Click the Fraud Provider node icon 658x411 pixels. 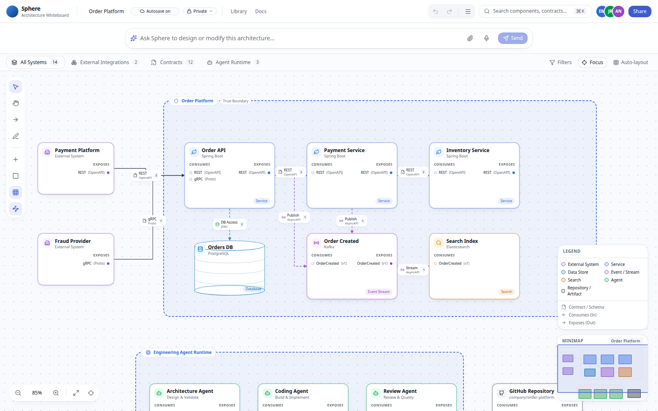[47, 243]
